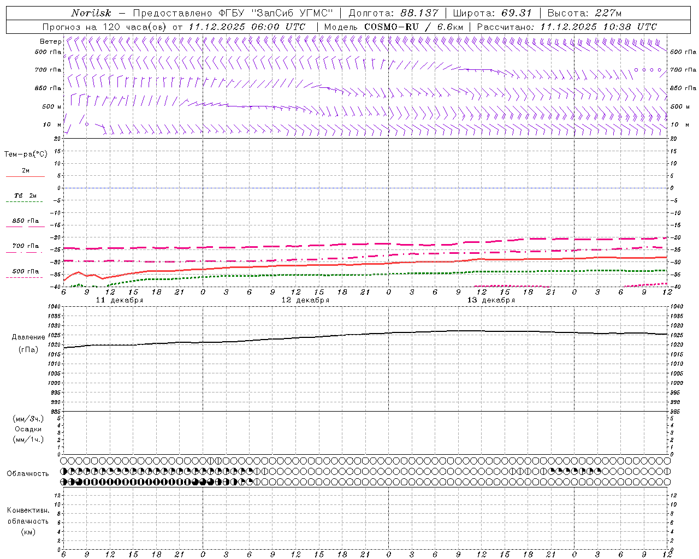Click the 11 декабря date label

[120, 300]
